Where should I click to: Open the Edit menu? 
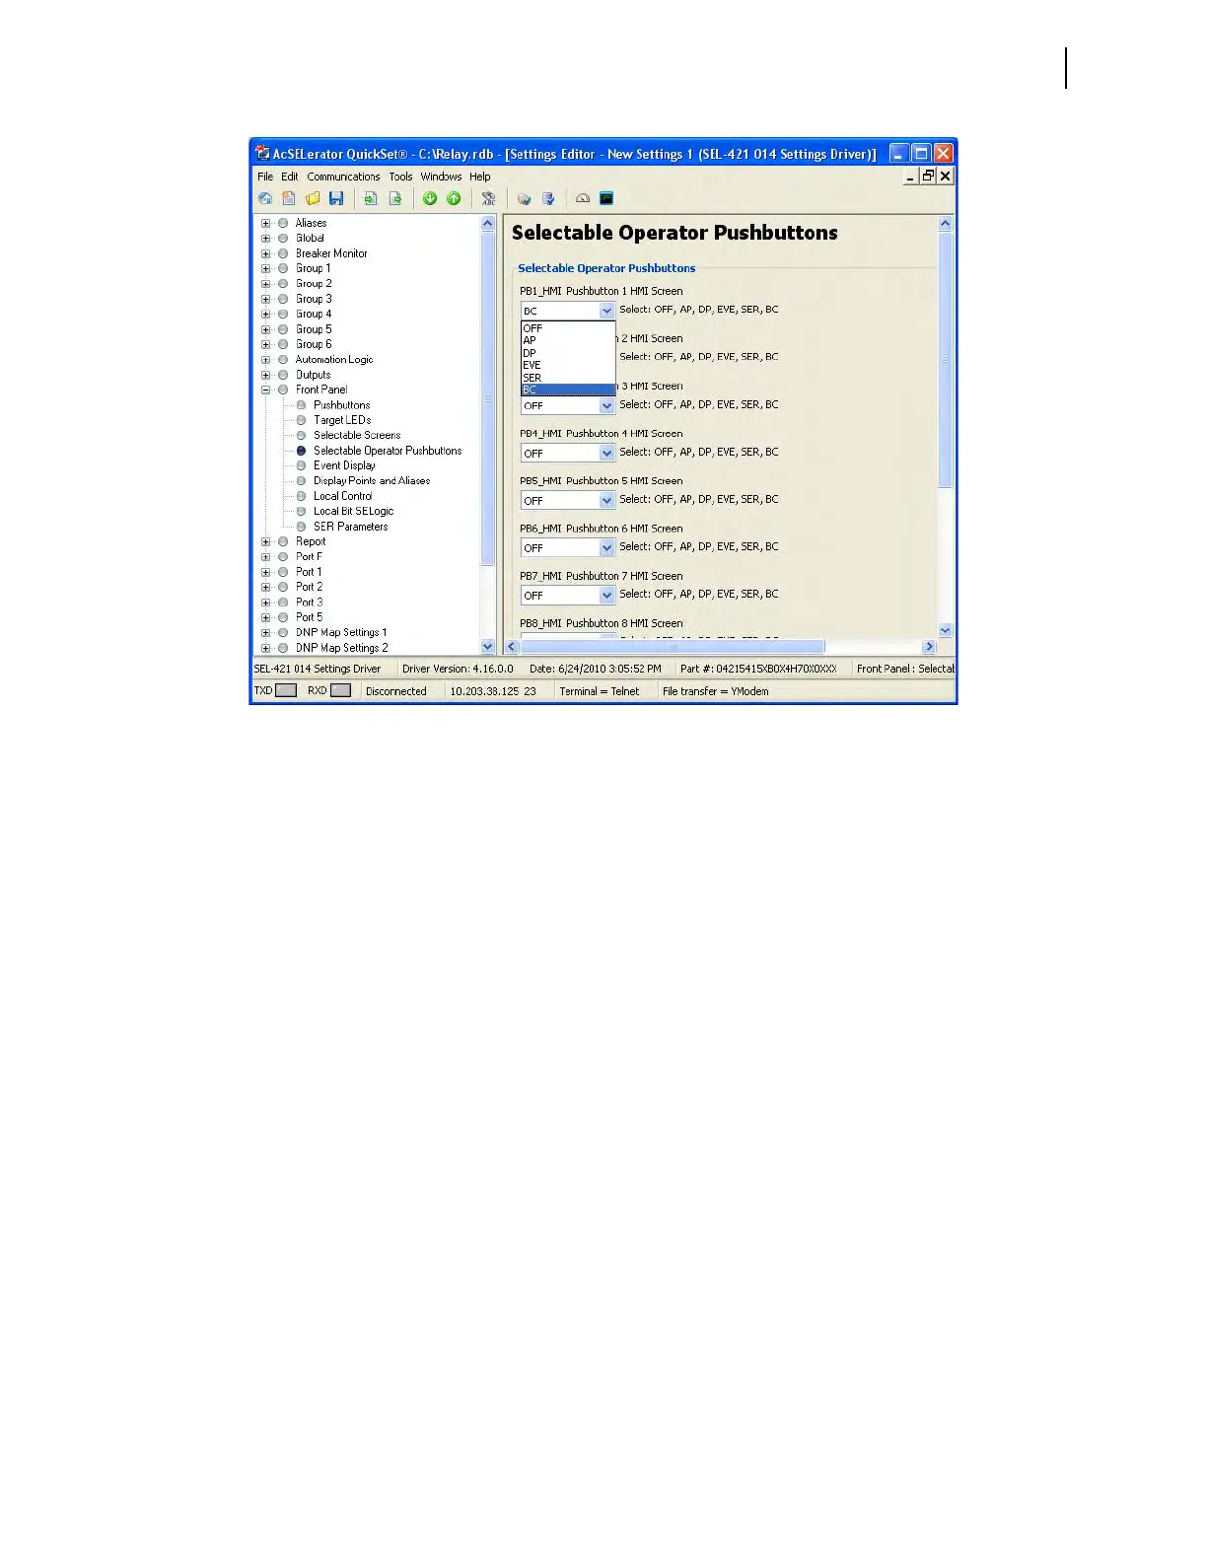pos(289,177)
